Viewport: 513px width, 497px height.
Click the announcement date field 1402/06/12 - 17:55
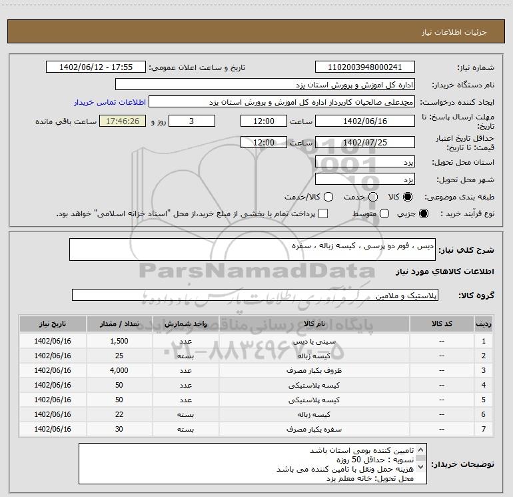pyautogui.click(x=96, y=67)
